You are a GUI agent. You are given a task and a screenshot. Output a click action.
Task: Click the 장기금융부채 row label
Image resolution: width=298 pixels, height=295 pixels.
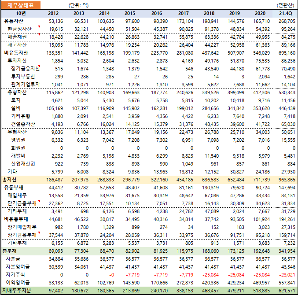pos(22,235)
